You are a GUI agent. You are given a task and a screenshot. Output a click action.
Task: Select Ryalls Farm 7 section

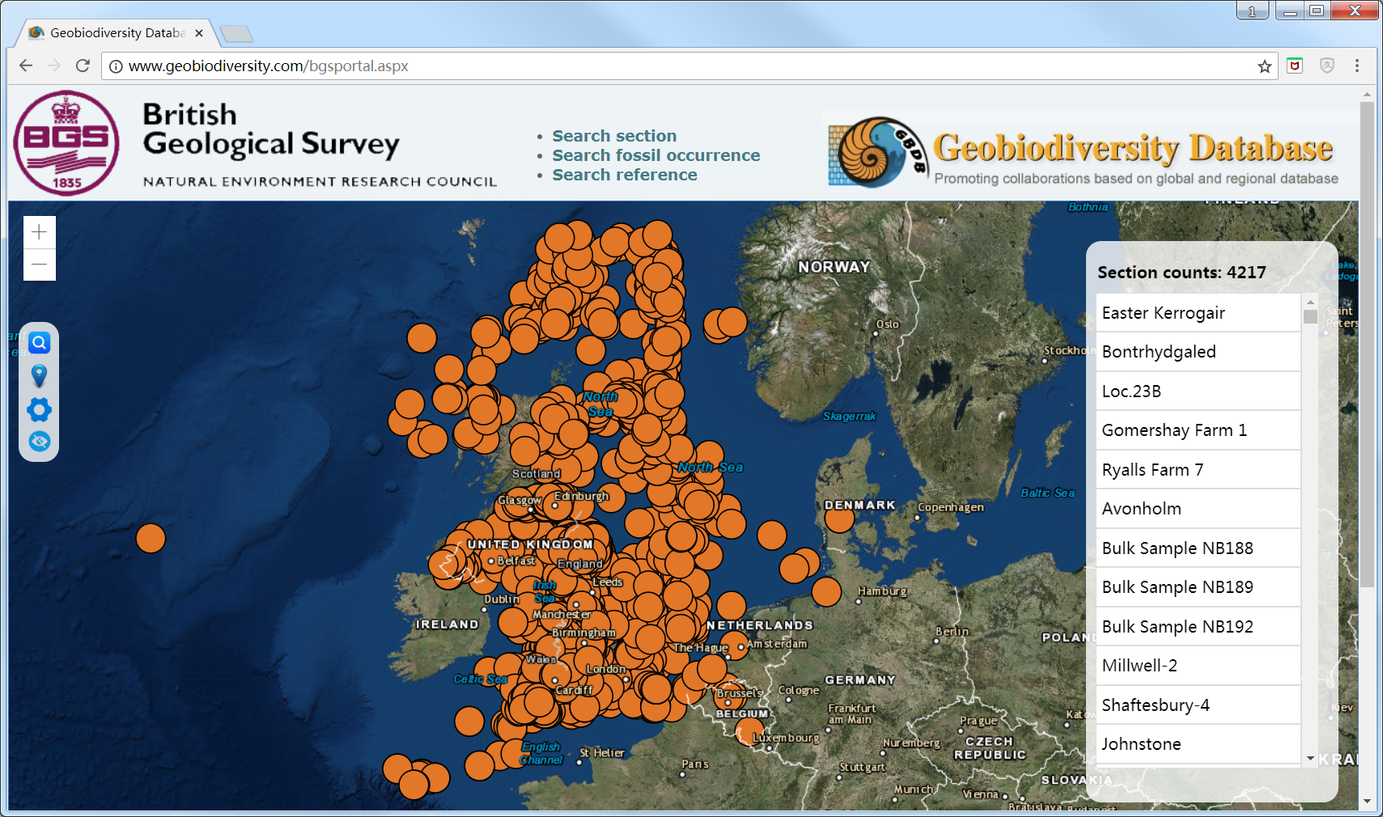click(x=1198, y=470)
